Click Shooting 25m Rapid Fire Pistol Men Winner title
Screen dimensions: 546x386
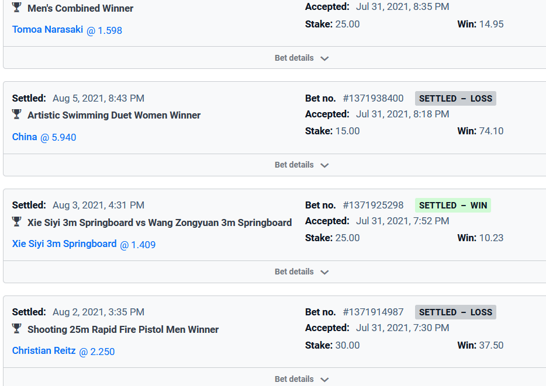pos(123,329)
